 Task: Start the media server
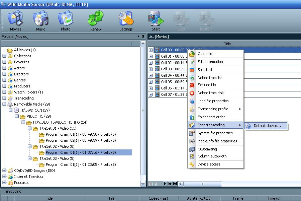pyautogui.click(x=156, y=21)
